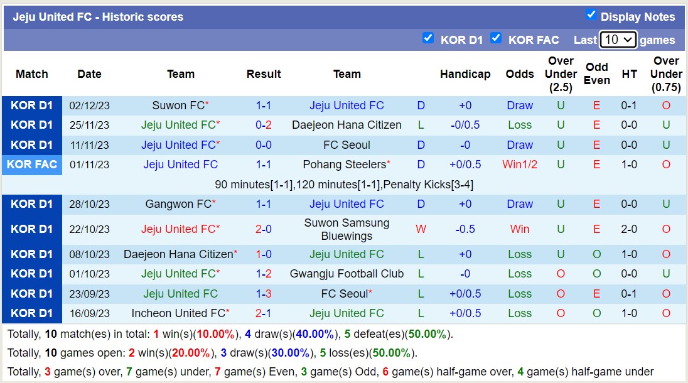688x383 pixels.
Task: Uncheck the KOR FAC filter
Action: (496, 38)
